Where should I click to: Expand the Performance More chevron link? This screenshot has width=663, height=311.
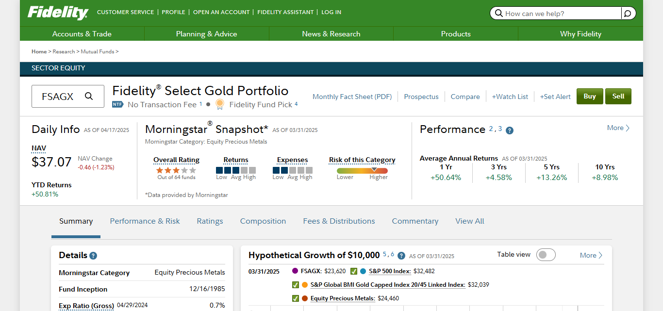618,128
